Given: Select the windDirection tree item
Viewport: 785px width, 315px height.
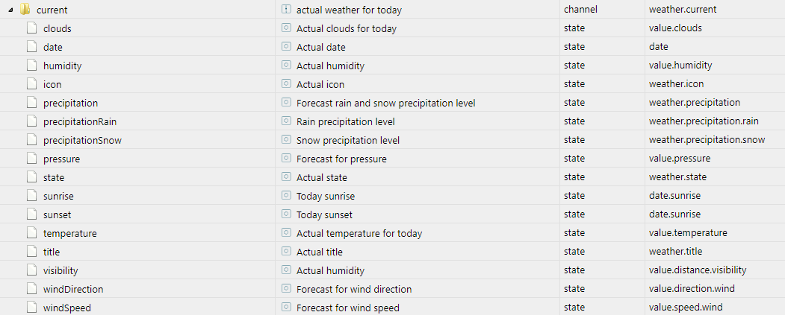Looking at the screenshot, I should coord(73,289).
